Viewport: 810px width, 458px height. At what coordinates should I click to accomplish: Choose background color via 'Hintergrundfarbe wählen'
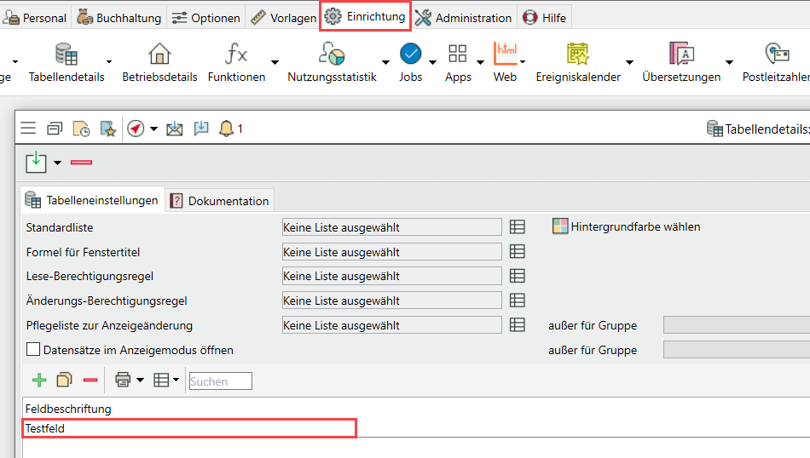tap(626, 227)
